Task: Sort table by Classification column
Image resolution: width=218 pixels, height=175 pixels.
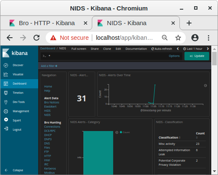Action: pyautogui.click(x=169, y=138)
